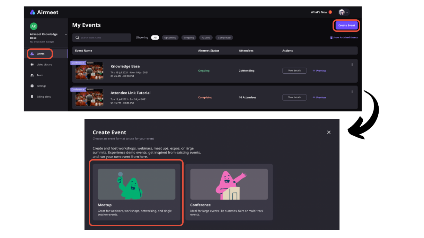Filter events by Upcoming
Image resolution: width=424 pixels, height=238 pixels.
pyautogui.click(x=170, y=38)
